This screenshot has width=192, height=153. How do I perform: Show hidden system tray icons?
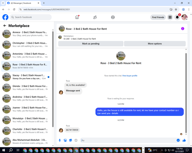pyautogui.click(x=162, y=150)
